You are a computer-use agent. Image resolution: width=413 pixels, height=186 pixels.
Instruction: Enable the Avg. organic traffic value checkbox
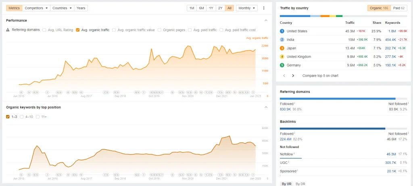pyautogui.click(x=114, y=30)
